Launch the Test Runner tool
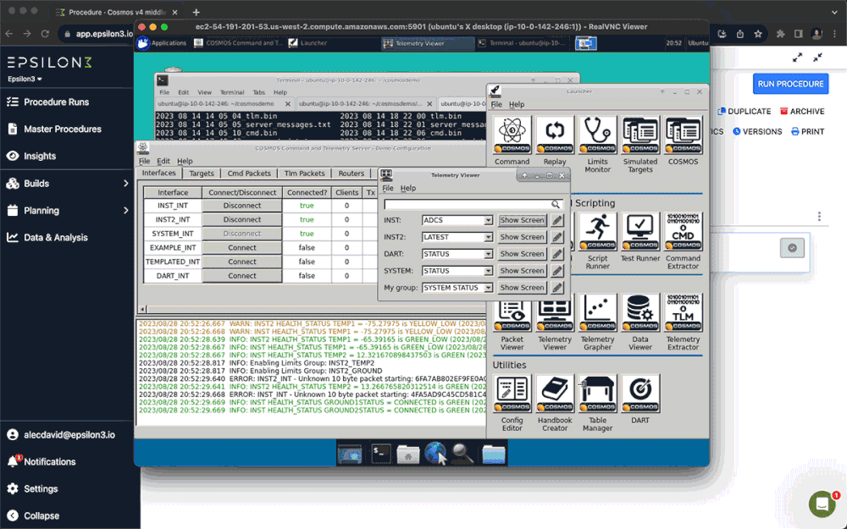This screenshot has width=847, height=529. (x=639, y=230)
